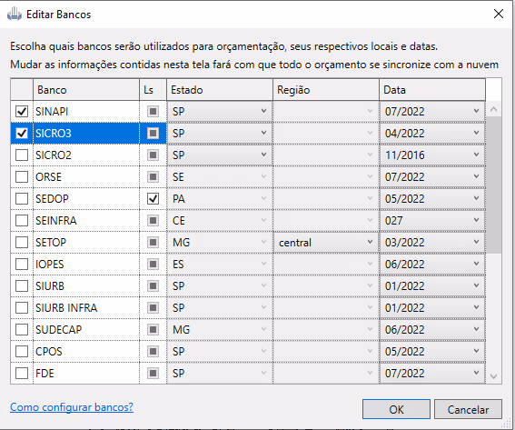Enable the SICRO2 bank checkbox
This screenshot has height=430, width=515.
pos(22,155)
